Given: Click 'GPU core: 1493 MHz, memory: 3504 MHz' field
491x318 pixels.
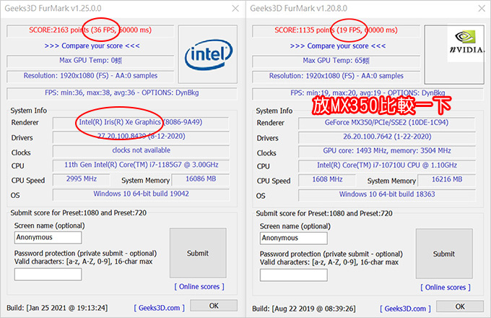Looking at the screenshot, I should (386, 151).
